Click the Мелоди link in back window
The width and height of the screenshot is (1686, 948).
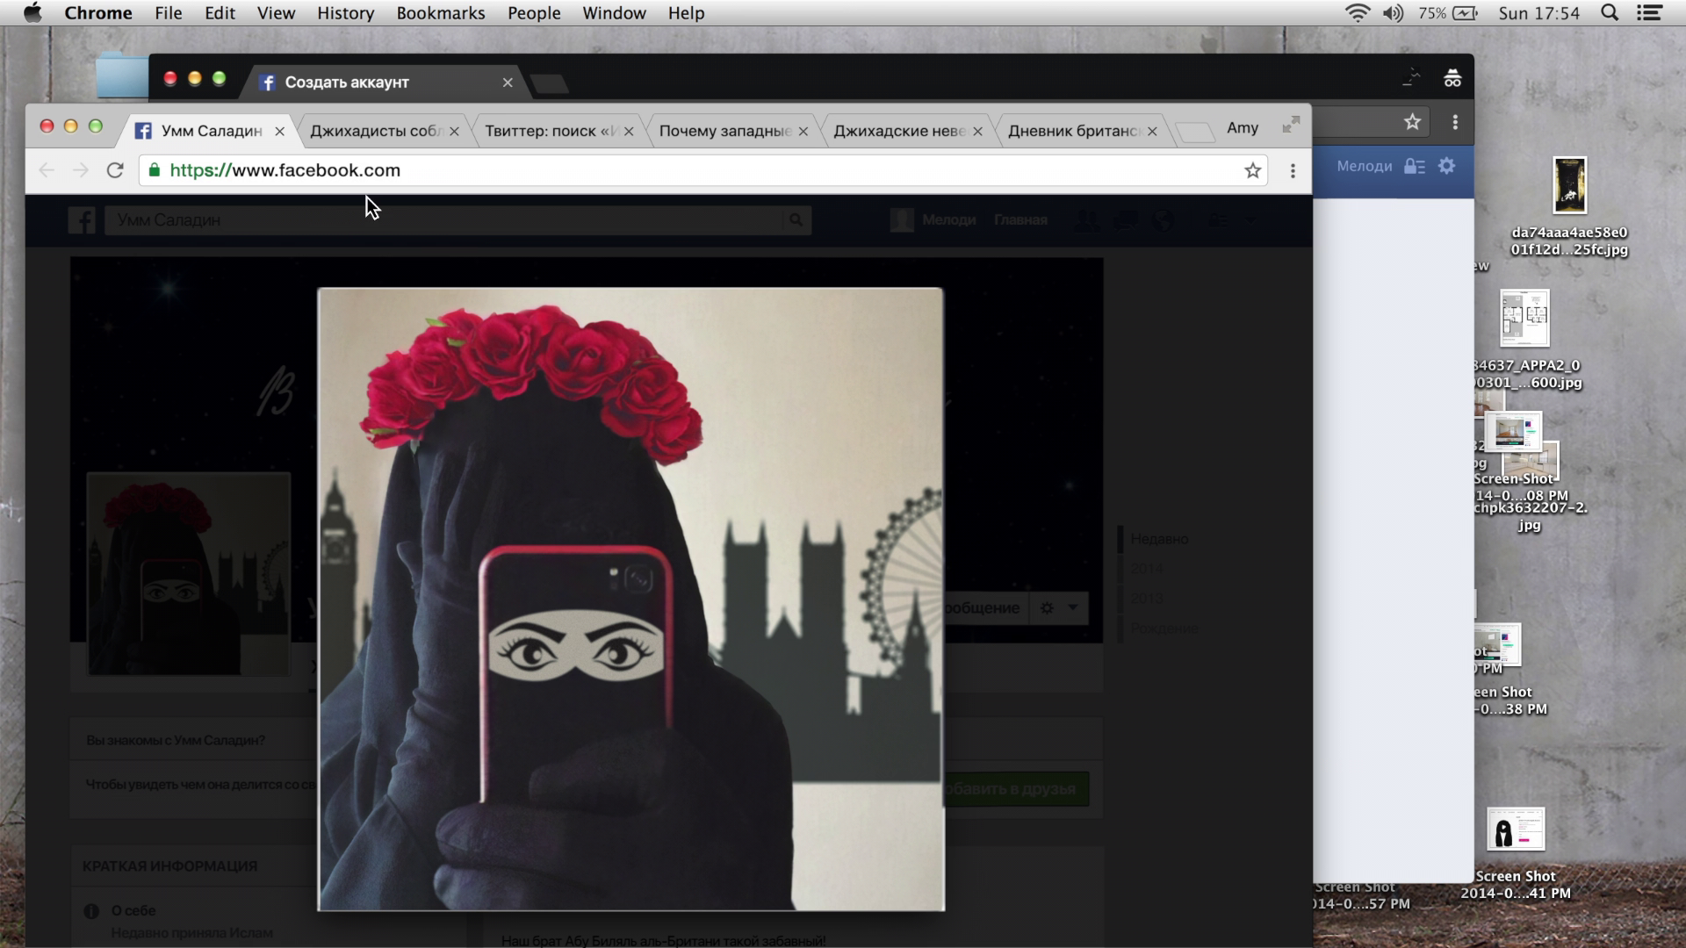1364,166
